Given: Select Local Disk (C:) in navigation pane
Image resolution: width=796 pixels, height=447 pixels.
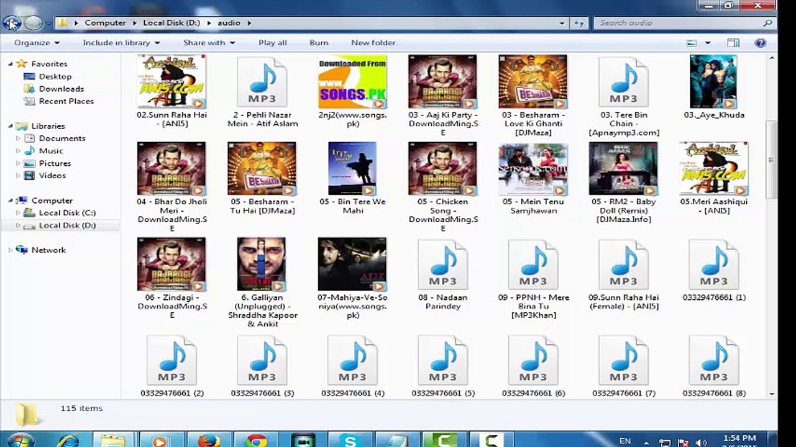Looking at the screenshot, I should (x=67, y=213).
